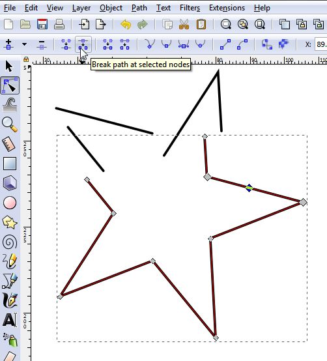Select the Zoom magnifier tool

pos(10,124)
